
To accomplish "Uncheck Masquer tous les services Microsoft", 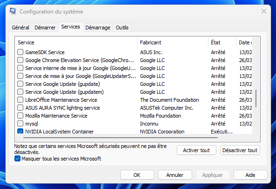I will pos(17,159).
